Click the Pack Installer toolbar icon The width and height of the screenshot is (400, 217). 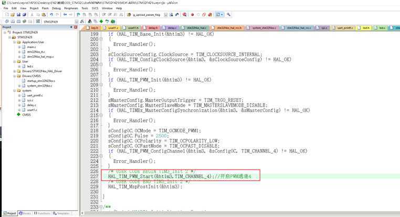[x=113, y=22]
